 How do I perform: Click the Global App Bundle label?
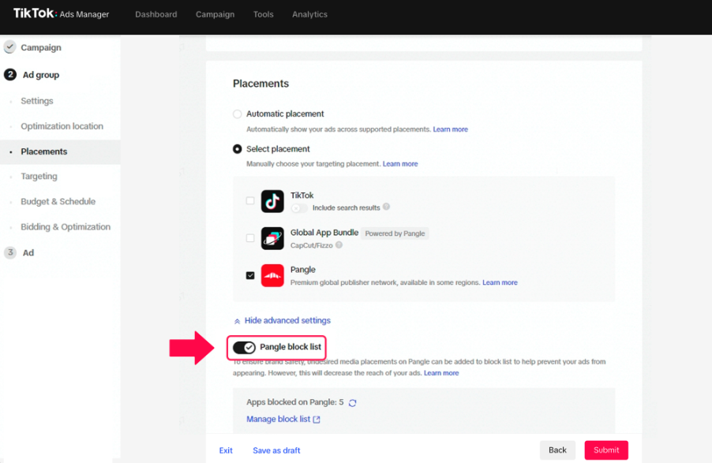(324, 233)
